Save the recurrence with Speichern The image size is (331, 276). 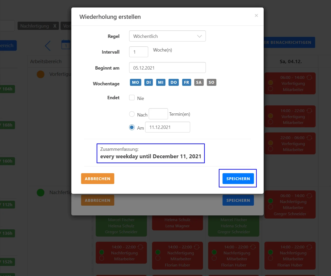point(238,179)
